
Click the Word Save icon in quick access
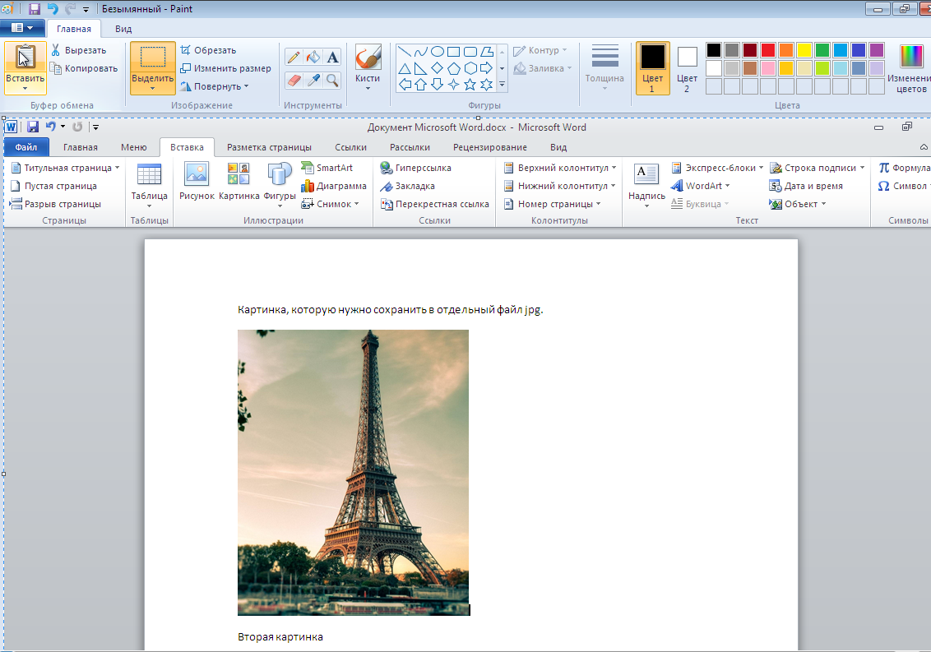pos(33,127)
